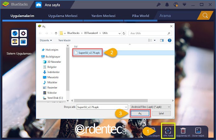Open the Android Files (.apk) filter dropdown
Screen dimensions: 216x140
[x=151, y=107]
